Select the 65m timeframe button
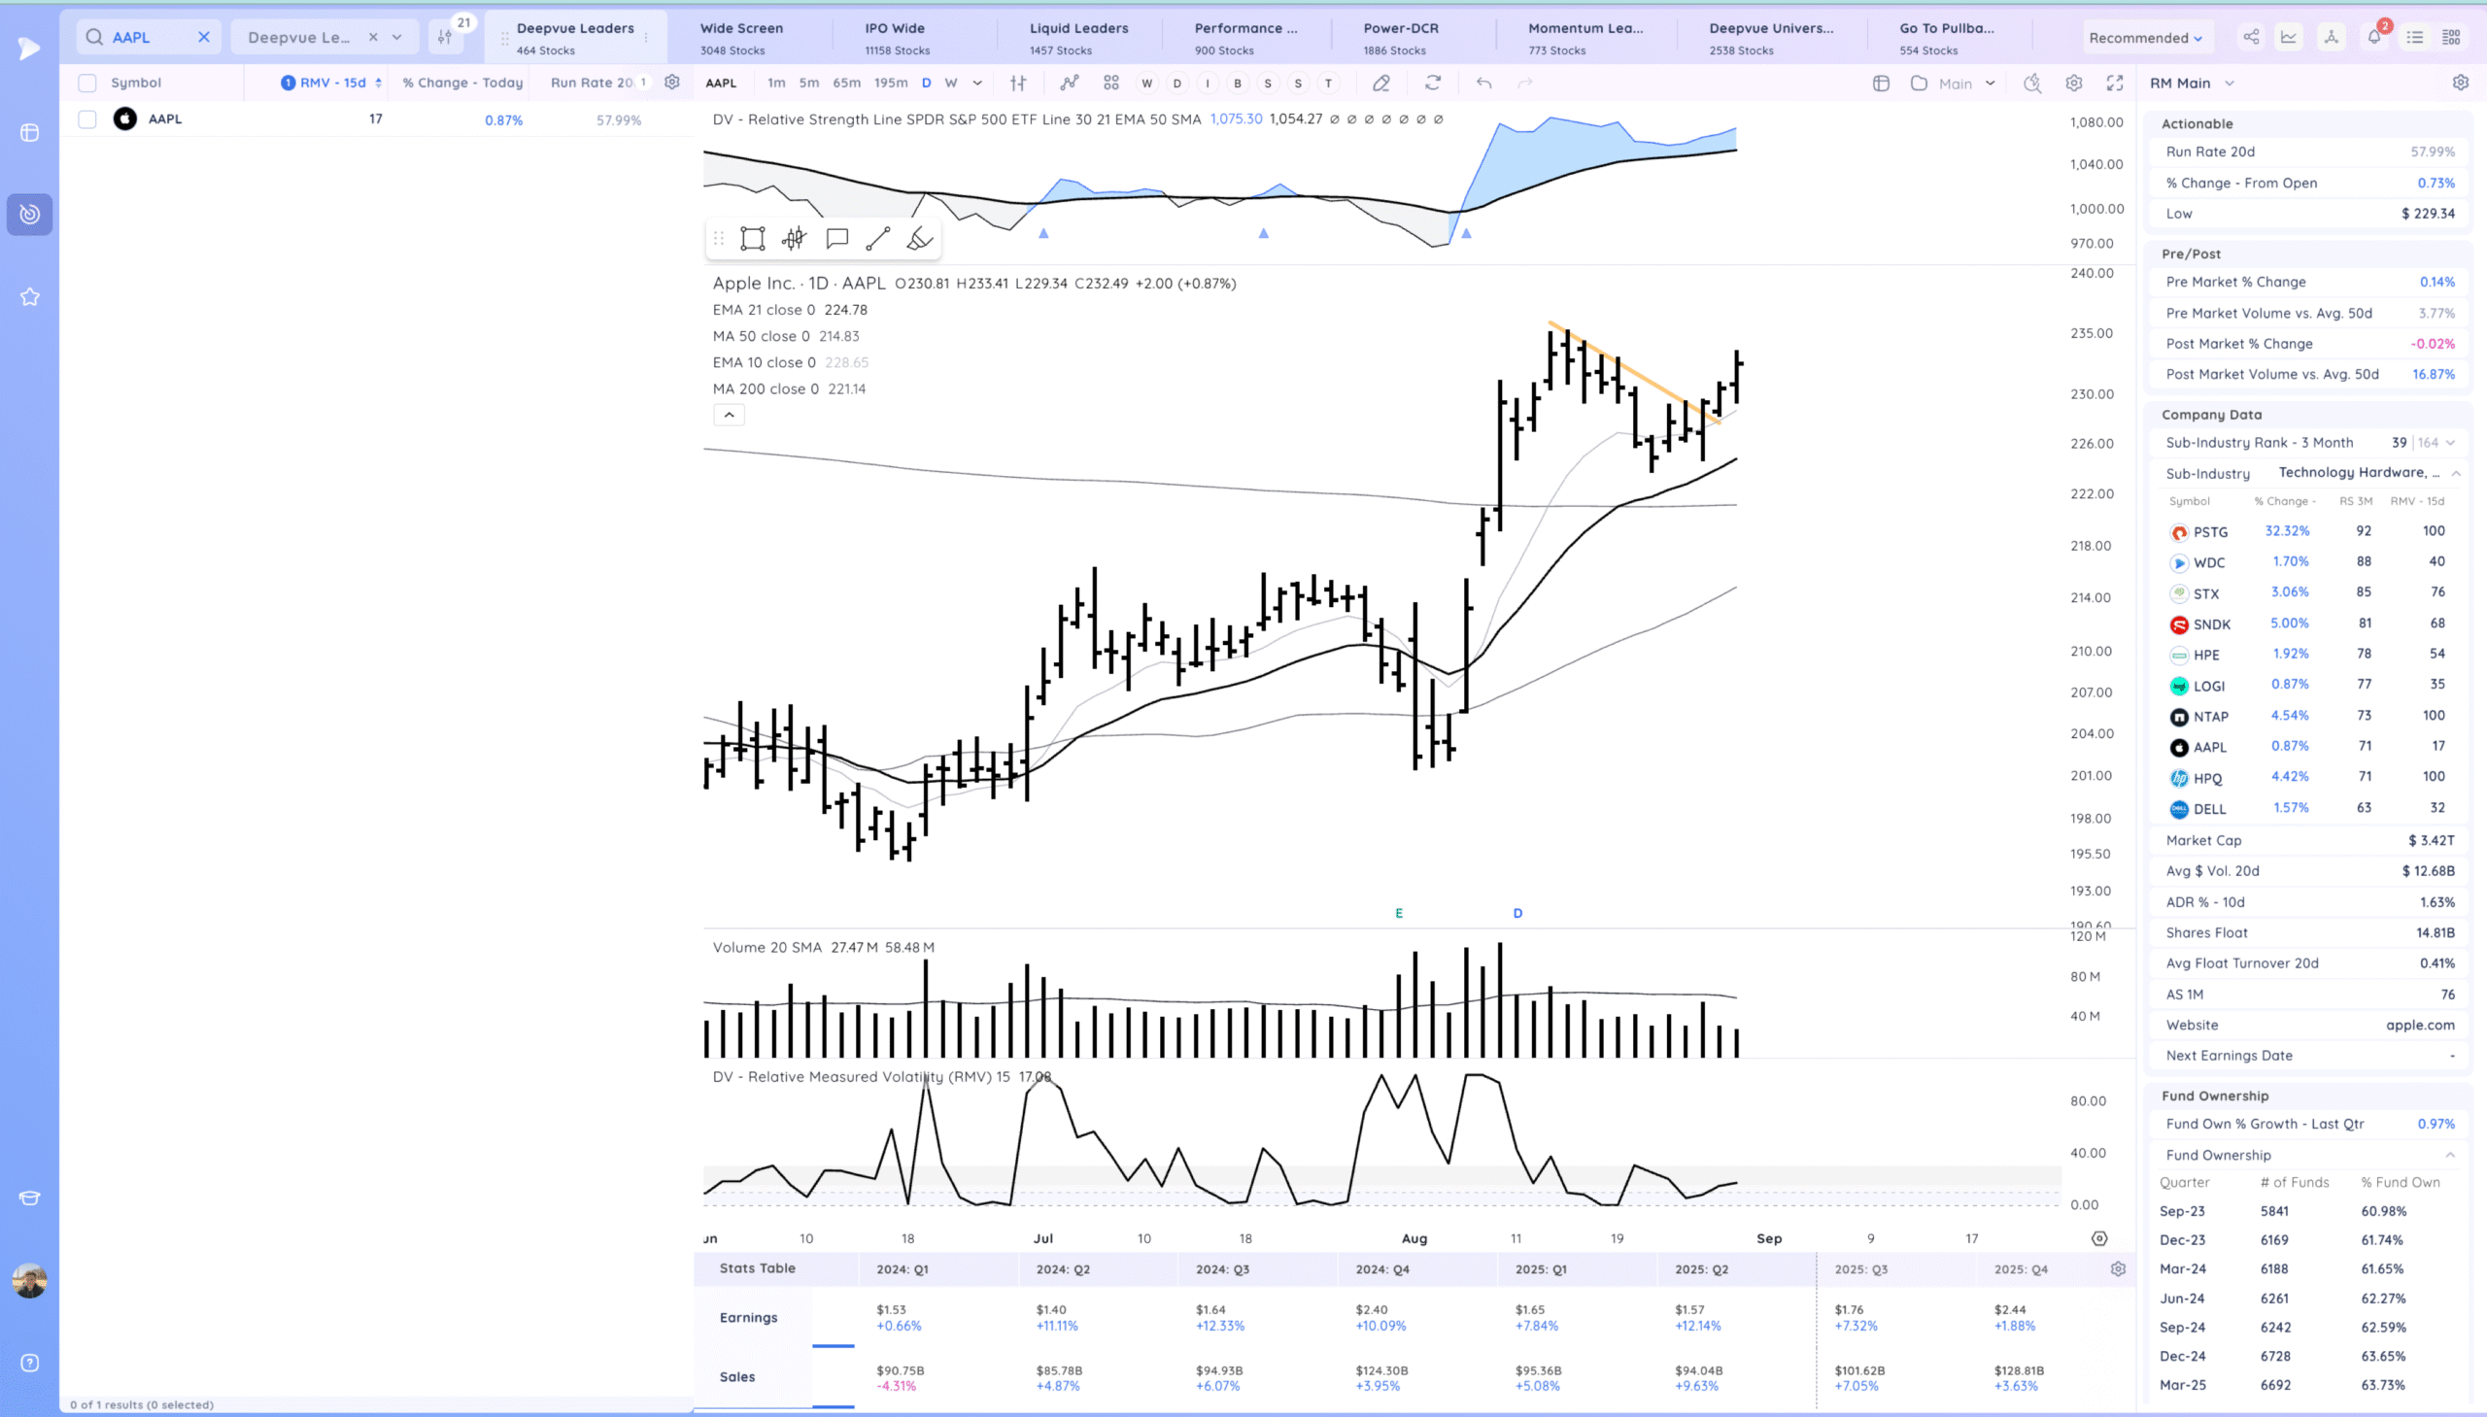 pyautogui.click(x=846, y=84)
